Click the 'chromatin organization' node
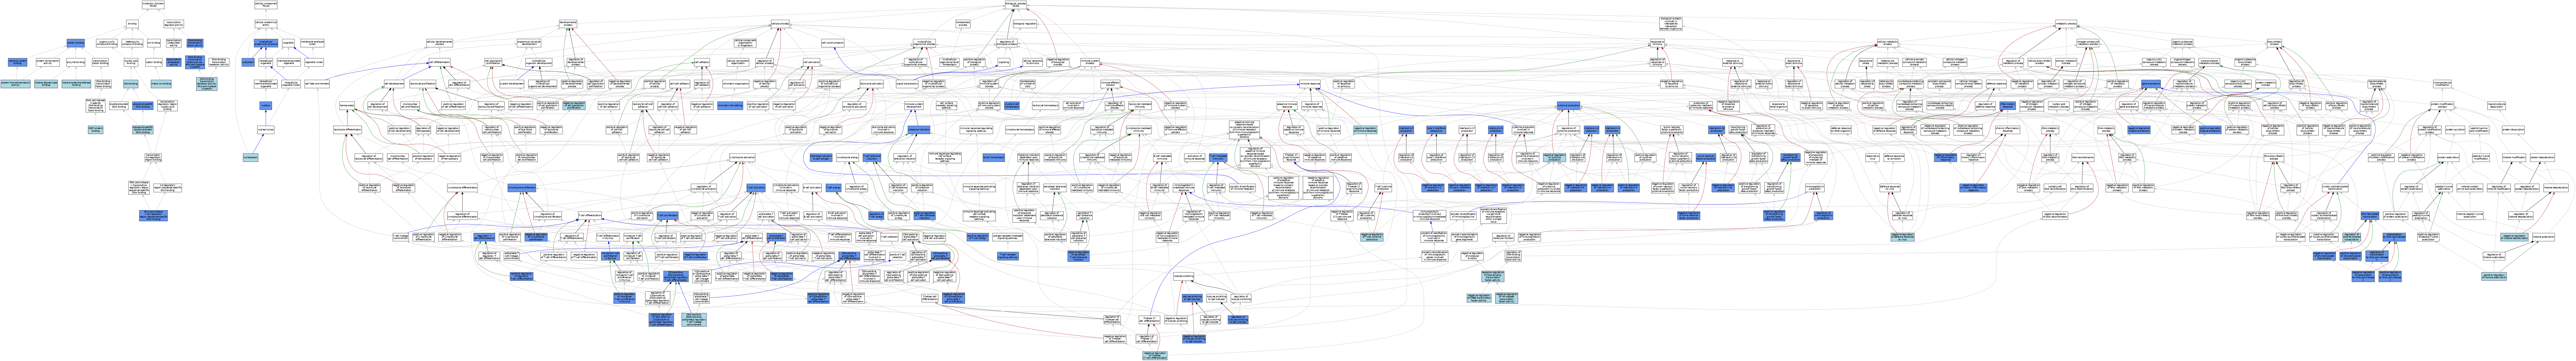This screenshot has width=2576, height=361. (x=736, y=84)
